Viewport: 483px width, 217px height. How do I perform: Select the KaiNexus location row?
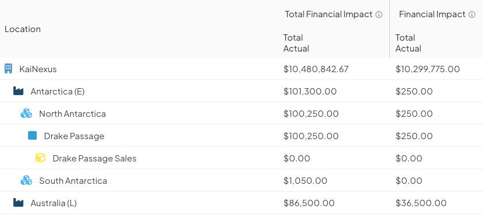241,69
